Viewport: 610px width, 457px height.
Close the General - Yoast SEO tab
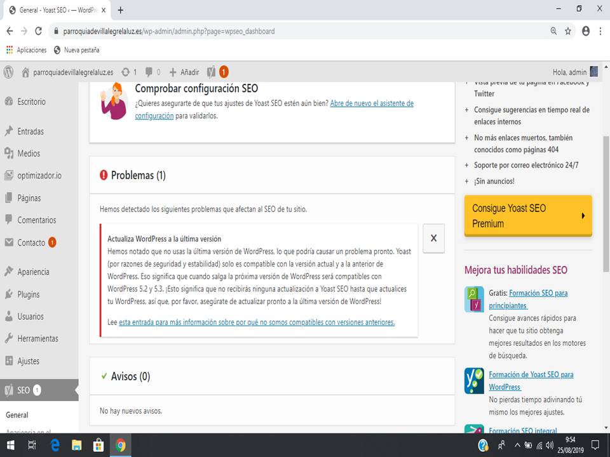point(104,11)
